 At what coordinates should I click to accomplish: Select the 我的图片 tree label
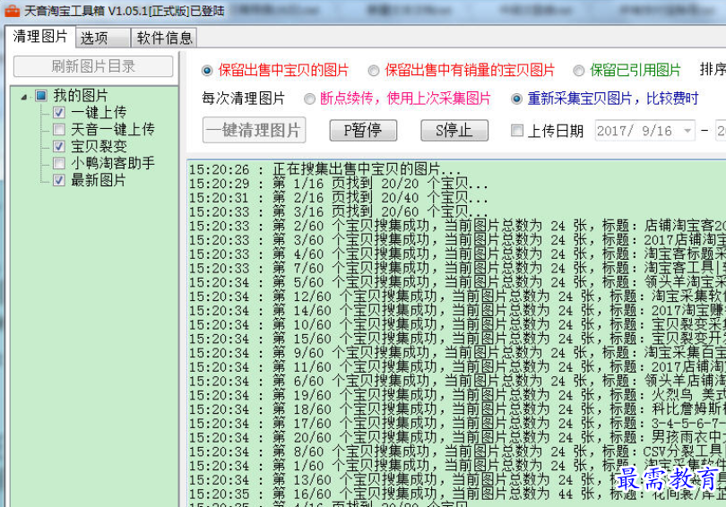pos(81,96)
